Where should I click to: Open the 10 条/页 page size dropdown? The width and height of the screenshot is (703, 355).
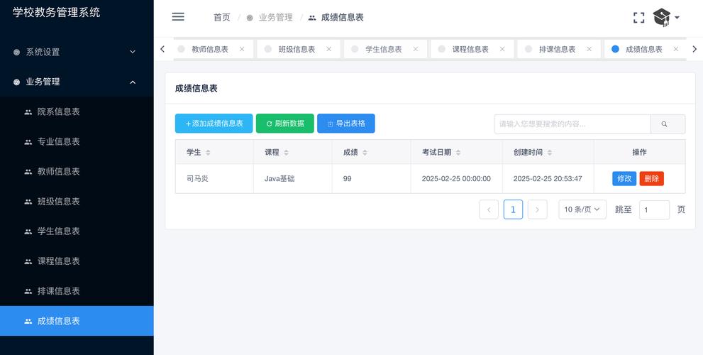click(582, 209)
